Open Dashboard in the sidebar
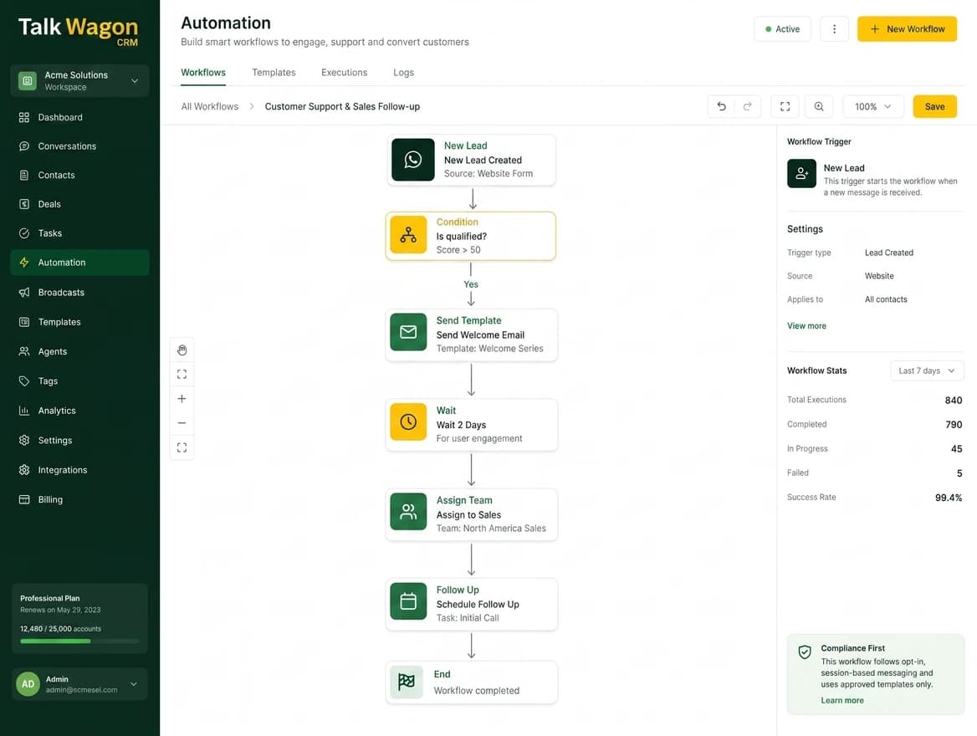 click(79, 117)
